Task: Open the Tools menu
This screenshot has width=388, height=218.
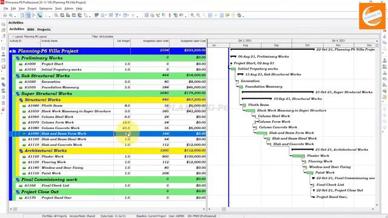Action: tap(58, 8)
